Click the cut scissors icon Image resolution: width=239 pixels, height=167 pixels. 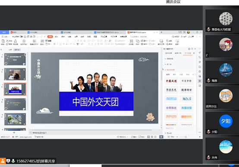(x=7, y=41)
